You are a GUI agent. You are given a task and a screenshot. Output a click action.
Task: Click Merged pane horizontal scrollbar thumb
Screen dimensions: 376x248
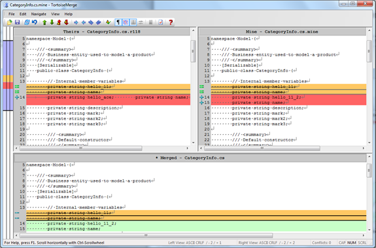click(x=146, y=236)
